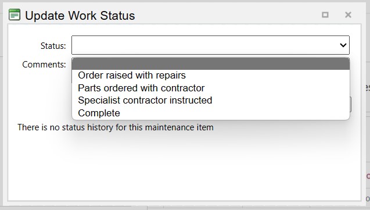Click the Update Work Status title text
This screenshot has width=370, height=210.
coord(80,16)
